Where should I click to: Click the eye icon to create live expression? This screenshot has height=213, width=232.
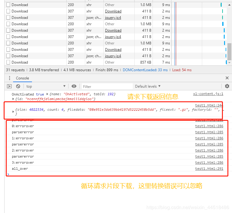click(x=74, y=86)
